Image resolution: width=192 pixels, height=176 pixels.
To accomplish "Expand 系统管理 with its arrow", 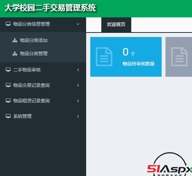I will pyautogui.click(x=78, y=116).
